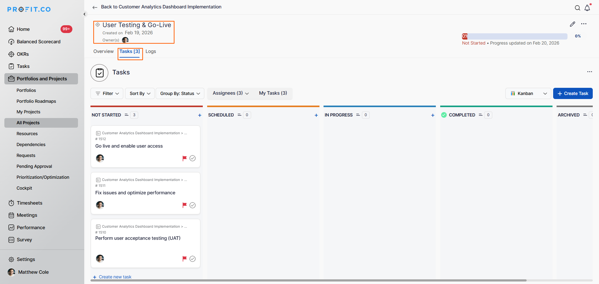
Task: Click the horizontal scrollbar at bottom
Action: 308,280
